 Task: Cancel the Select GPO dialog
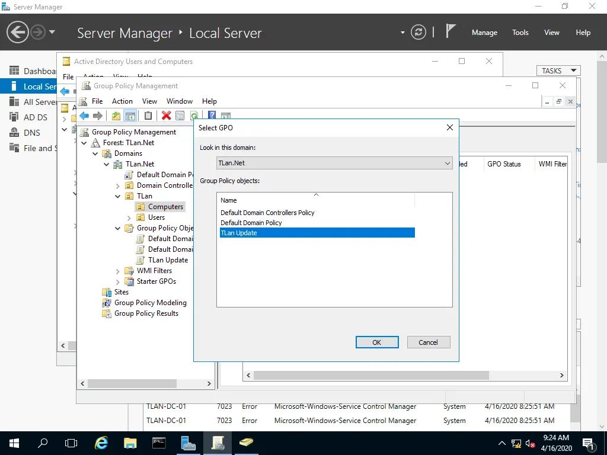pos(429,342)
